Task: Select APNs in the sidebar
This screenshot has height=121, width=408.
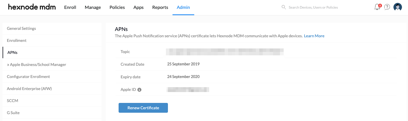Action: pyautogui.click(x=52, y=52)
